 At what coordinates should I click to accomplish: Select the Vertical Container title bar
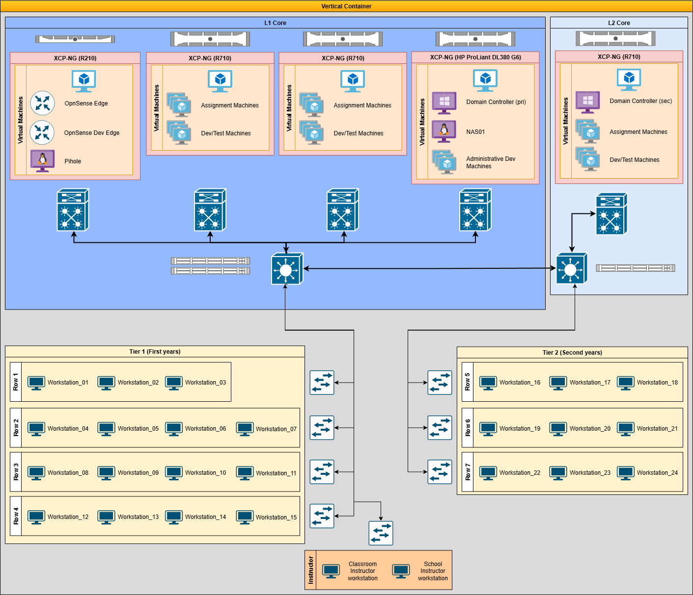click(346, 6)
